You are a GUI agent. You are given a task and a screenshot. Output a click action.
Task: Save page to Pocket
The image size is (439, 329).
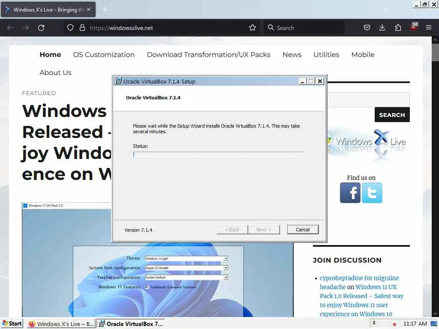tap(367, 28)
